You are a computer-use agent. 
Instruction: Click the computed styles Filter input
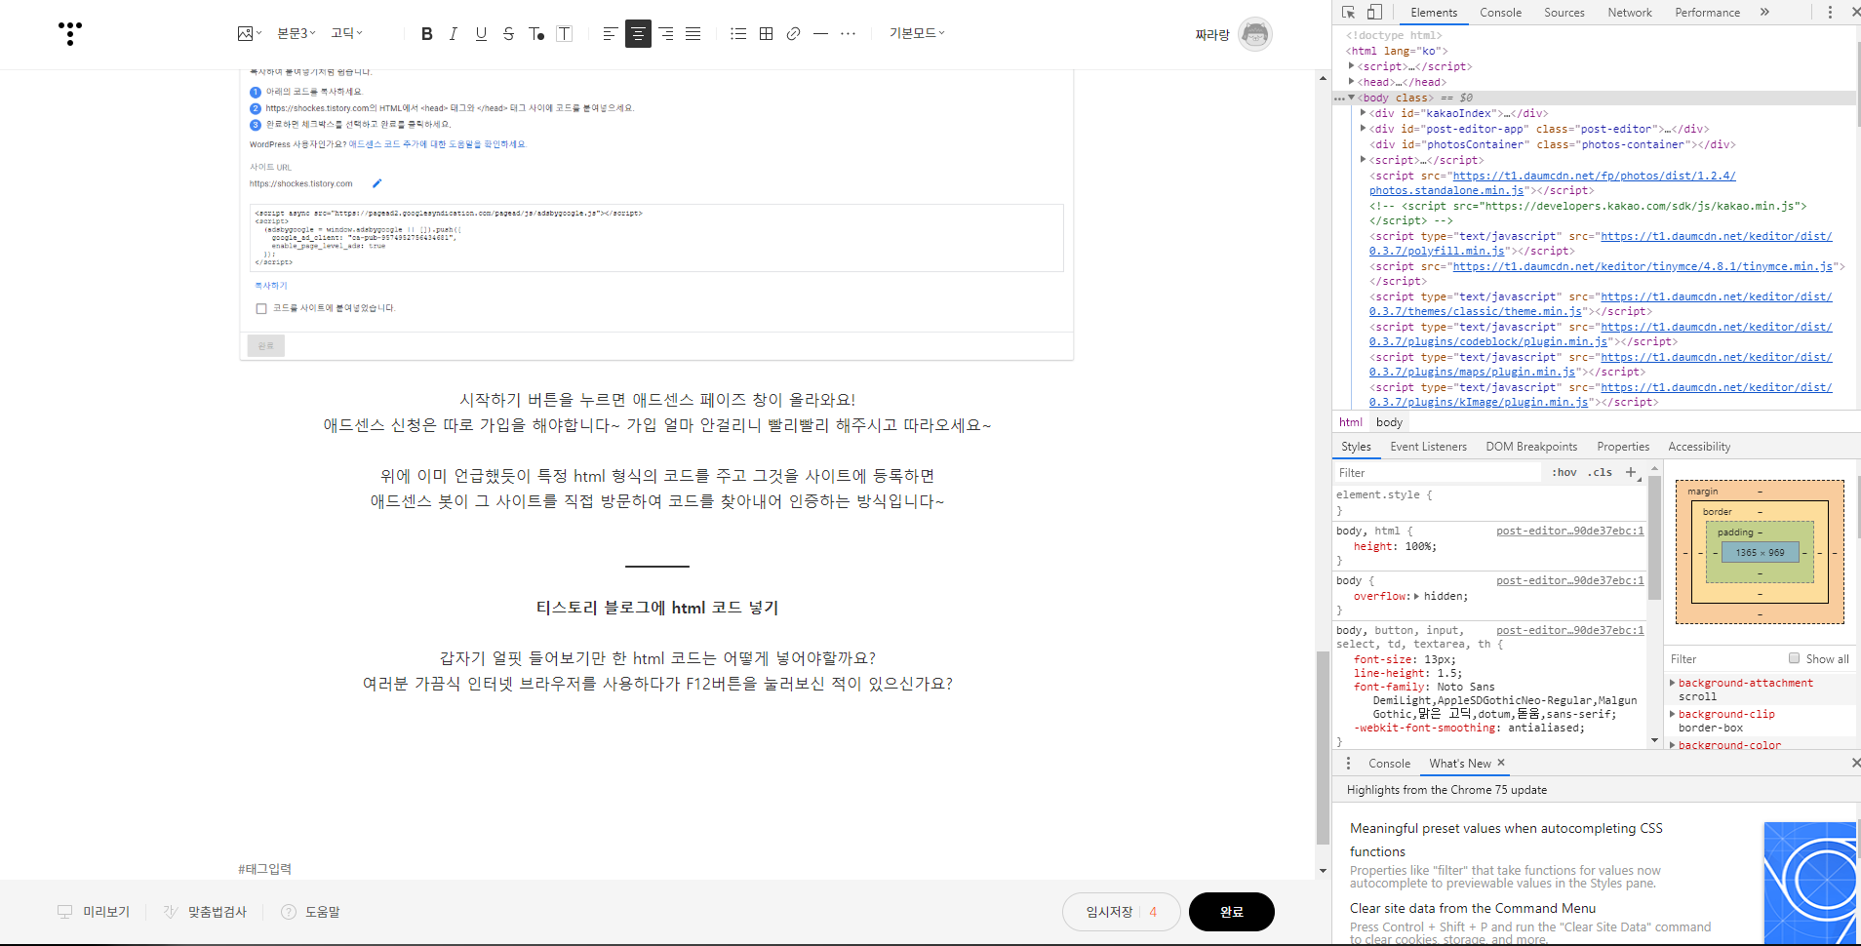pos(1724,659)
